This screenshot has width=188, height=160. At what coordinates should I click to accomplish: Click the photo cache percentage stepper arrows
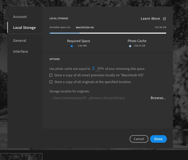(93, 68)
